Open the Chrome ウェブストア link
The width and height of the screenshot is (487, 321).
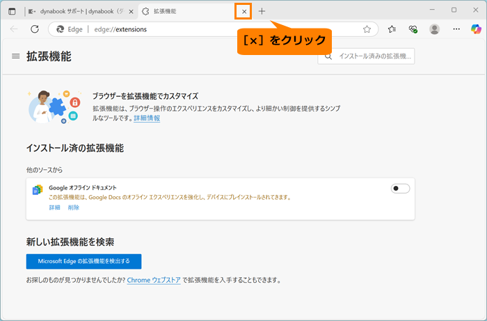point(154,281)
